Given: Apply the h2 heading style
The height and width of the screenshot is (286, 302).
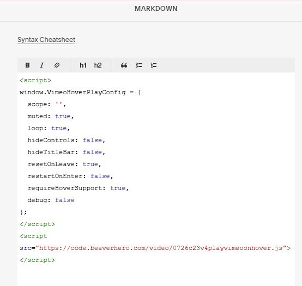Looking at the screenshot, I should (x=98, y=65).
